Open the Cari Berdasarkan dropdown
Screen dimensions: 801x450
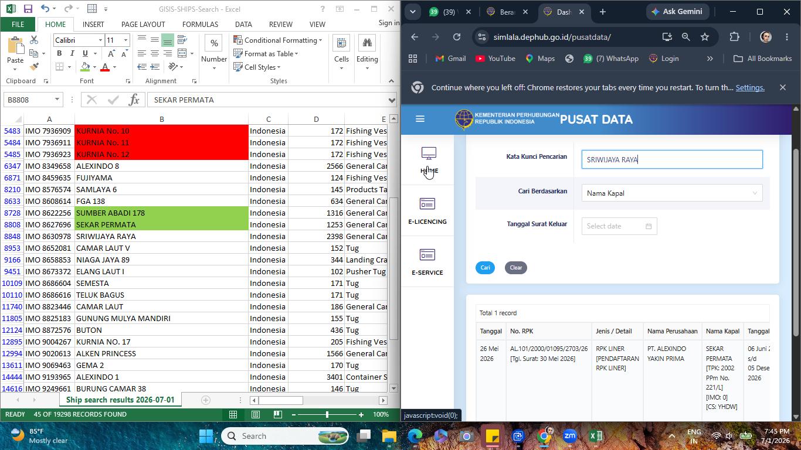tap(672, 193)
